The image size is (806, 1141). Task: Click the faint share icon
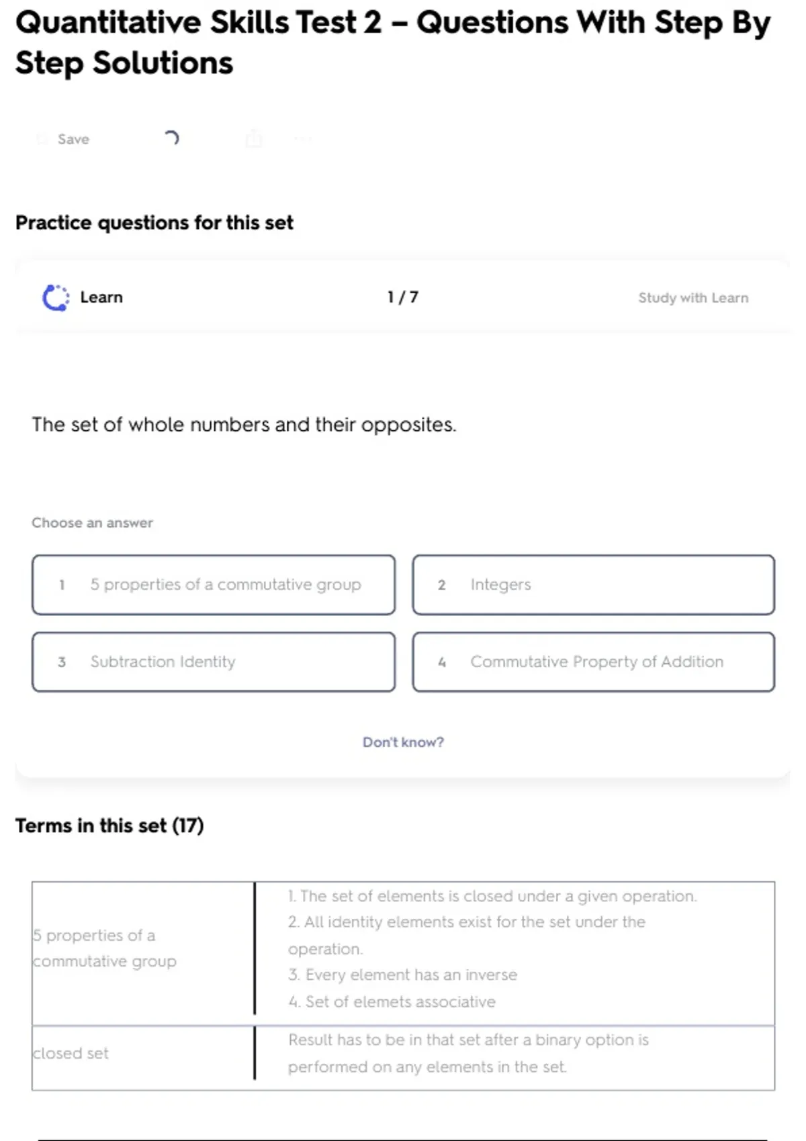coord(254,139)
